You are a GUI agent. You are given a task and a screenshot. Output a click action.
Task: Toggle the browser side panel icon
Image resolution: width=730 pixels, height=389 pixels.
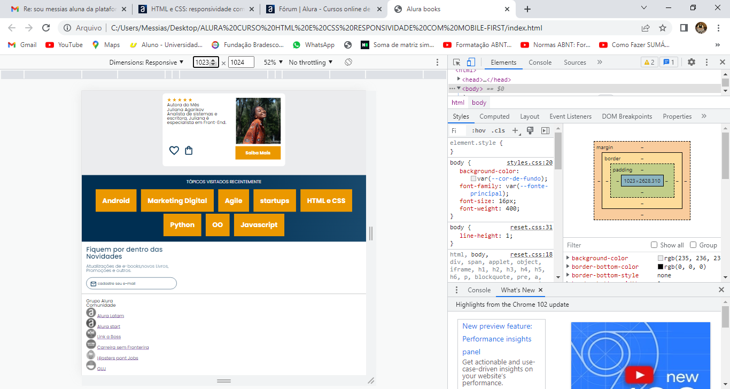click(684, 28)
